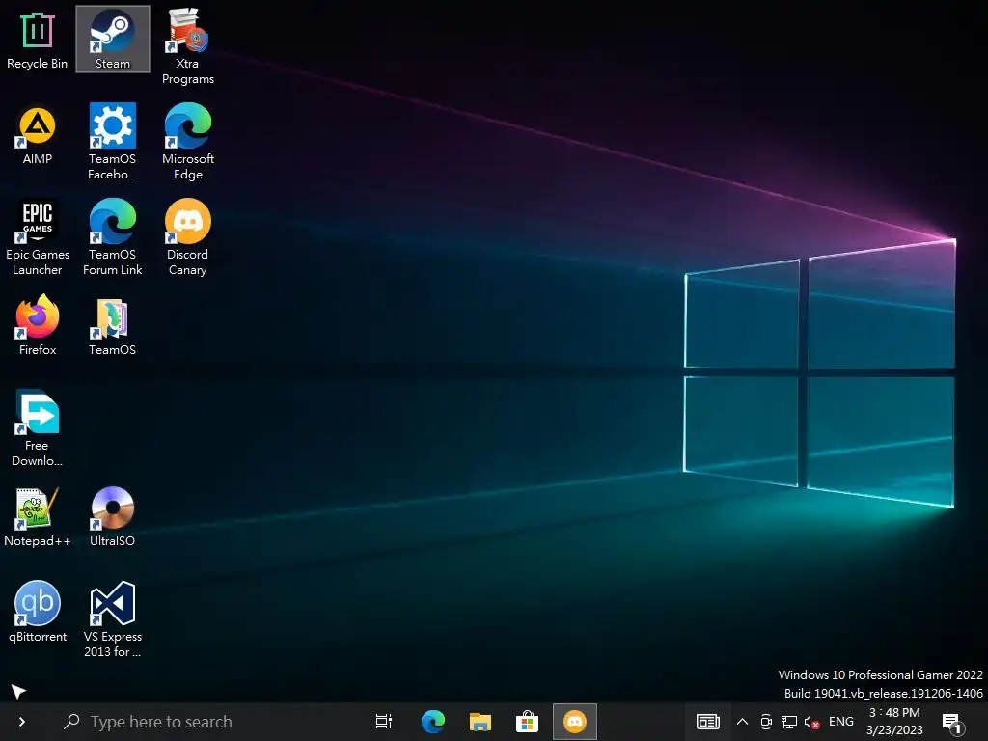Viewport: 988px width, 741px height.
Task: Click the Meet Now tray icon
Action: pos(766,722)
